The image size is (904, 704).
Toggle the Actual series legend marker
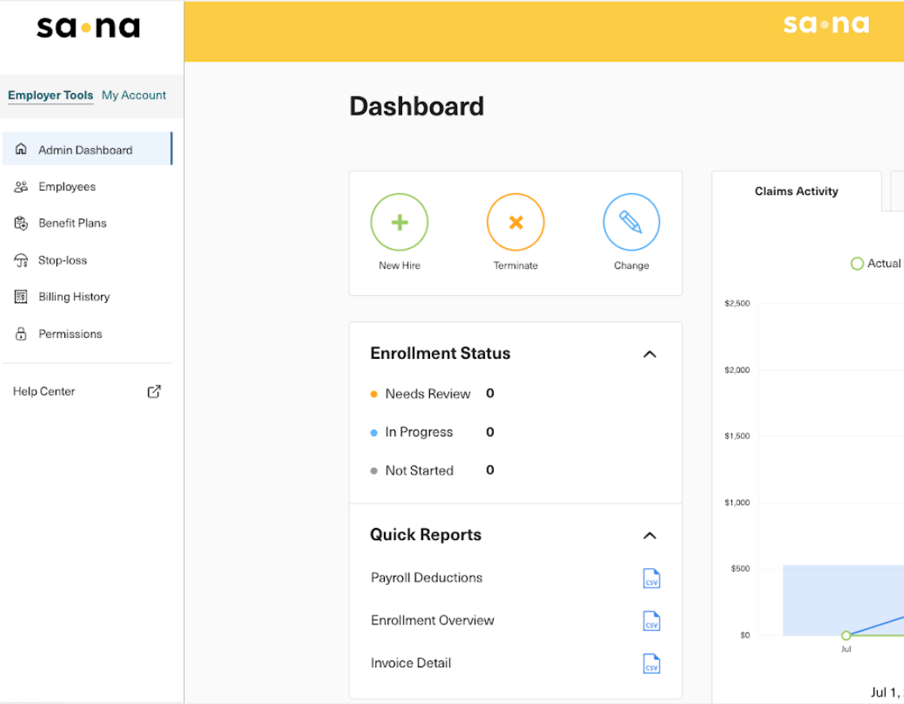click(857, 264)
